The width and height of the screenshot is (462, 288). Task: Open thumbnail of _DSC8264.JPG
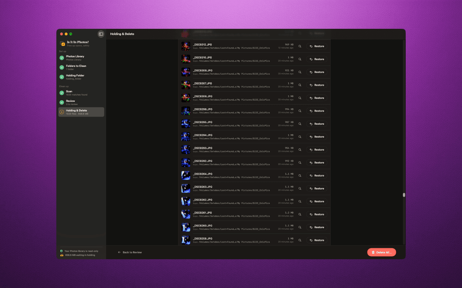(186, 176)
